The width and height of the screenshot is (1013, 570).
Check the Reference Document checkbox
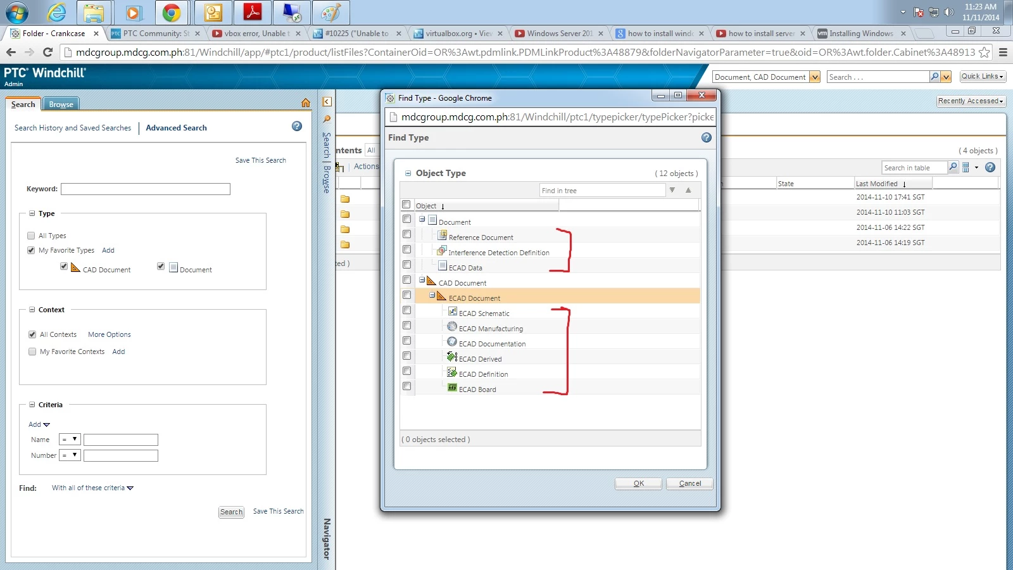click(407, 234)
